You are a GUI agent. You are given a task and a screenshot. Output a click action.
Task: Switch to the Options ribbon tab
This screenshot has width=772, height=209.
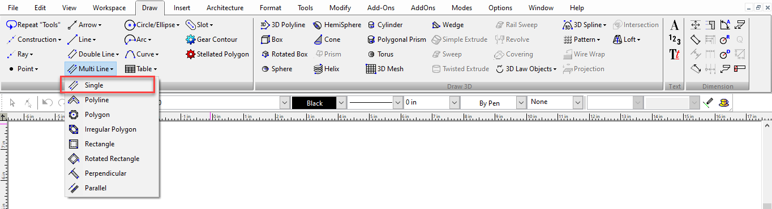pyautogui.click(x=500, y=8)
